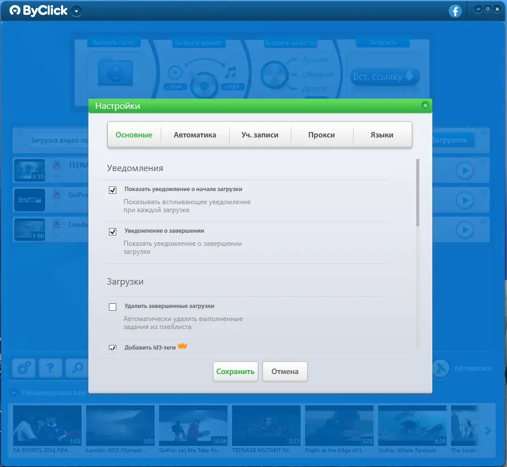Image resolution: width=507 pixels, height=467 pixels.
Task: Click play icon in GoPro download row
Action: click(465, 200)
